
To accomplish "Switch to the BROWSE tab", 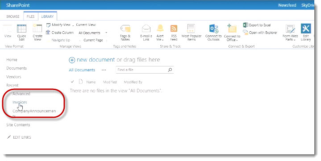I will [13, 17].
